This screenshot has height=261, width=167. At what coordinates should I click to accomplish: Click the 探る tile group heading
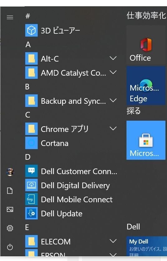pos(134,111)
